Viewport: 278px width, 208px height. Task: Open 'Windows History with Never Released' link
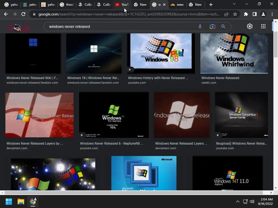coord(158,78)
